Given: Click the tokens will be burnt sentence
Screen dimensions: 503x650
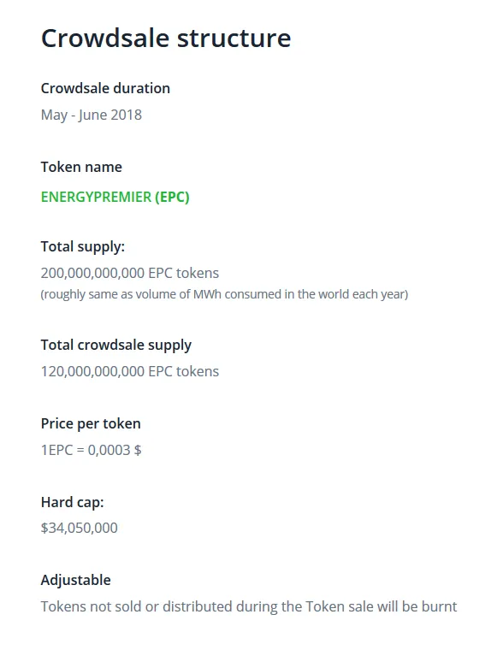Looking at the screenshot, I should point(249,606).
